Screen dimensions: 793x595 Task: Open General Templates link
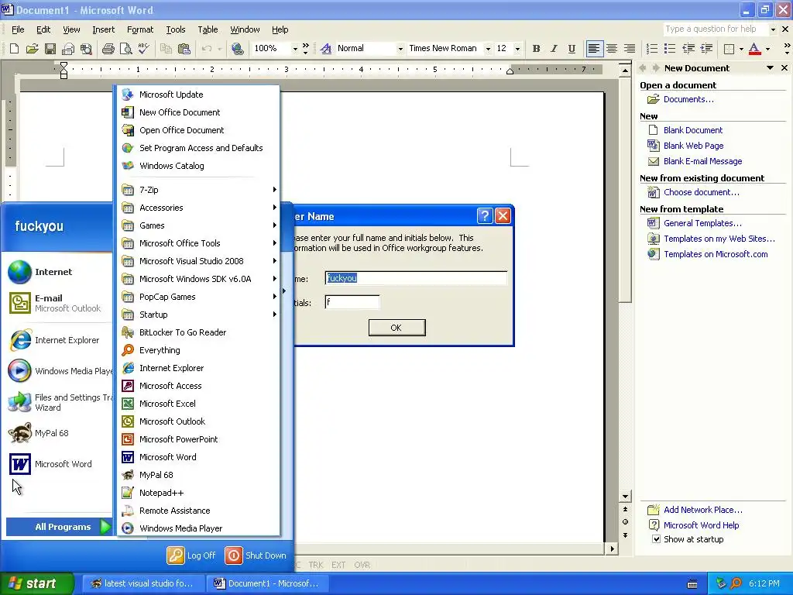tap(702, 223)
